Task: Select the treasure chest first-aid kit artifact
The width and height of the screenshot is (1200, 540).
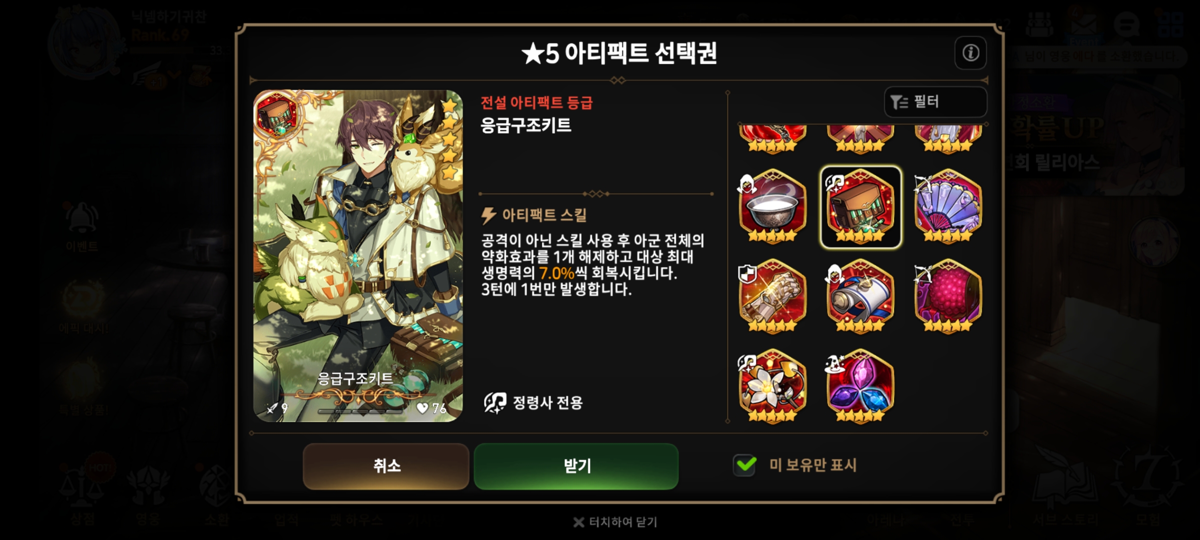Action: coord(860,206)
